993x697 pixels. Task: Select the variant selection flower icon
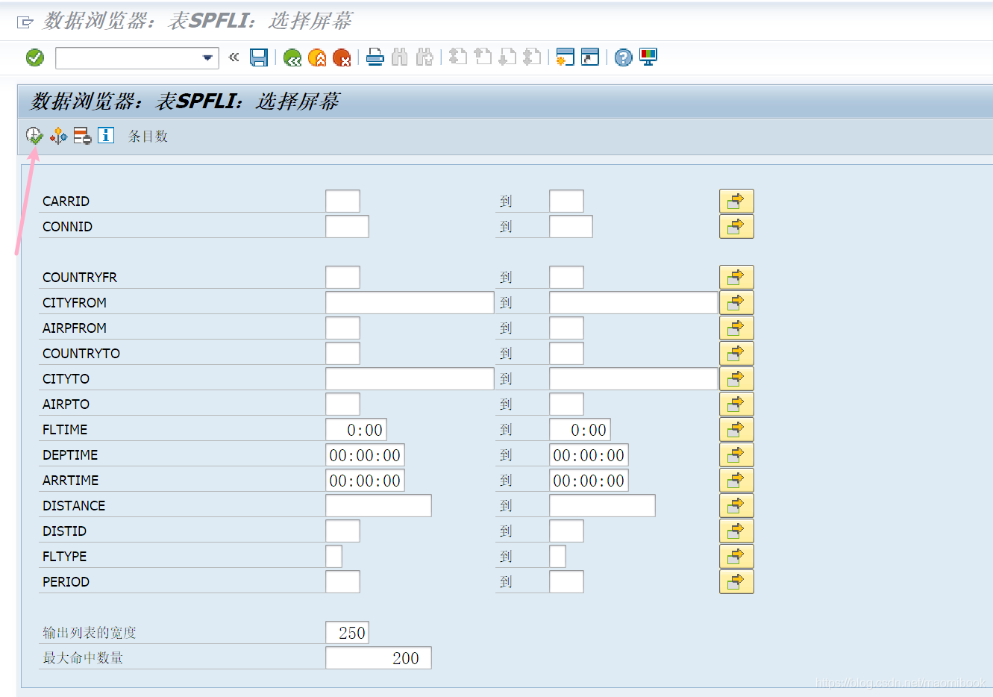point(58,136)
